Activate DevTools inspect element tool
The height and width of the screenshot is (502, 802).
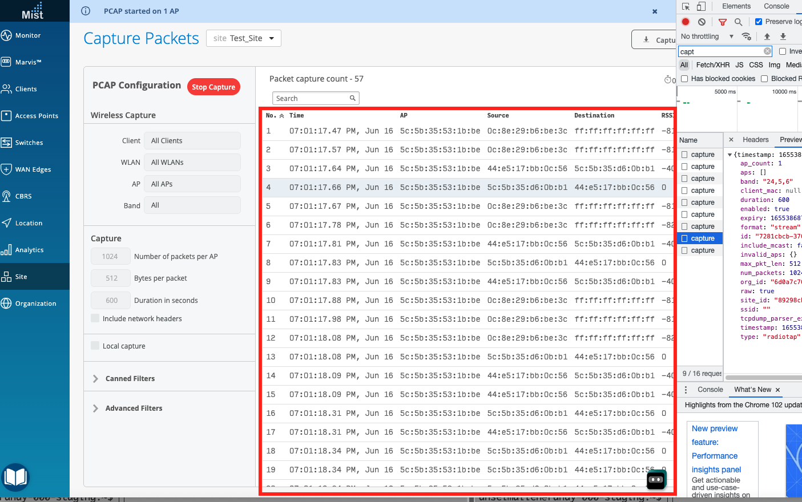686,6
